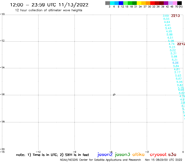
Task: Select the altika satellite label
Action: point(138,154)
